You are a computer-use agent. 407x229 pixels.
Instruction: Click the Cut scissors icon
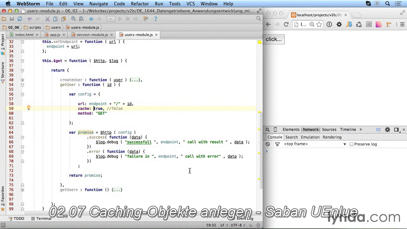(x=48, y=19)
